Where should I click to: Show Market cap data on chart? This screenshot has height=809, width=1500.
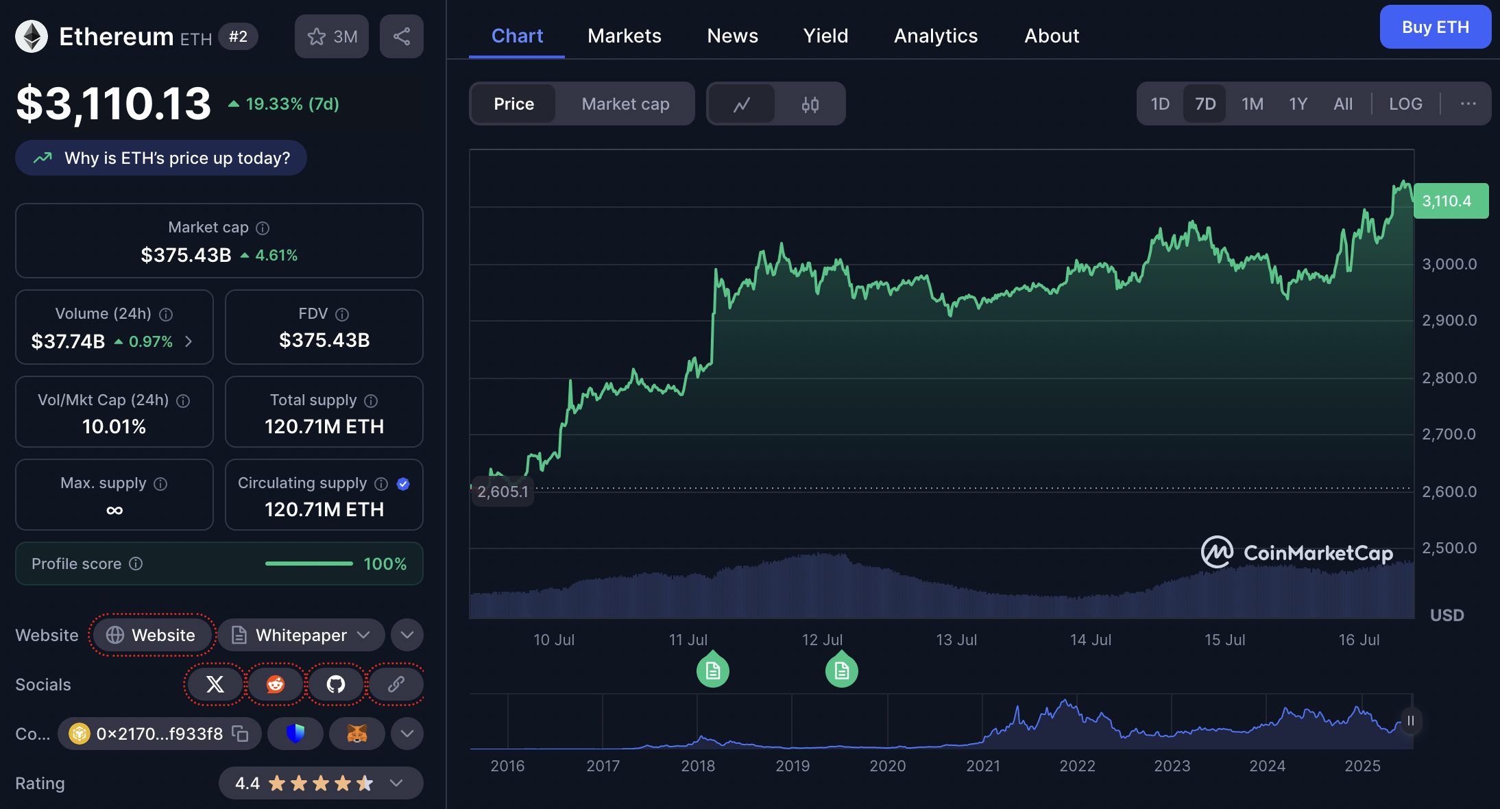tap(625, 104)
